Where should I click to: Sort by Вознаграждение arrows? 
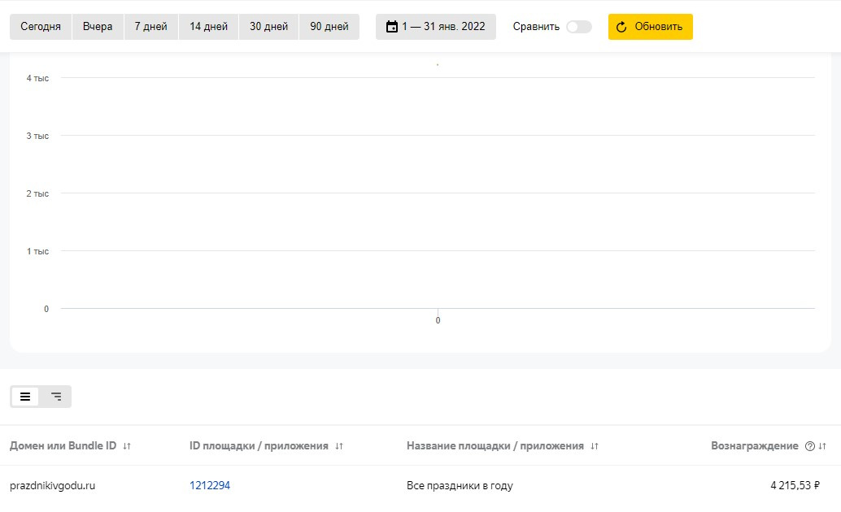click(822, 446)
